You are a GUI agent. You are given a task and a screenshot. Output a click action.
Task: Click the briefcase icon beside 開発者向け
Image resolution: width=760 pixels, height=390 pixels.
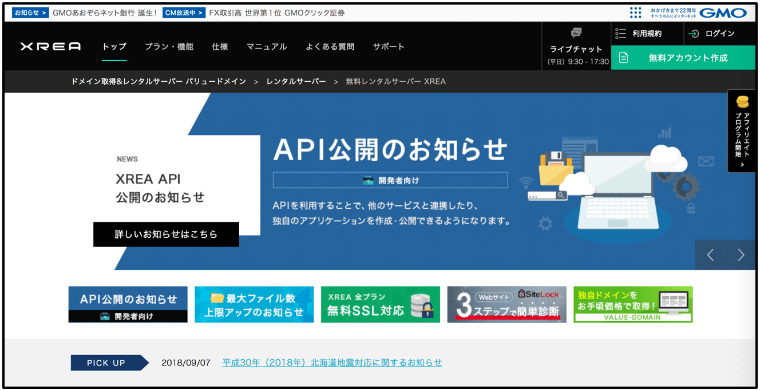(369, 180)
